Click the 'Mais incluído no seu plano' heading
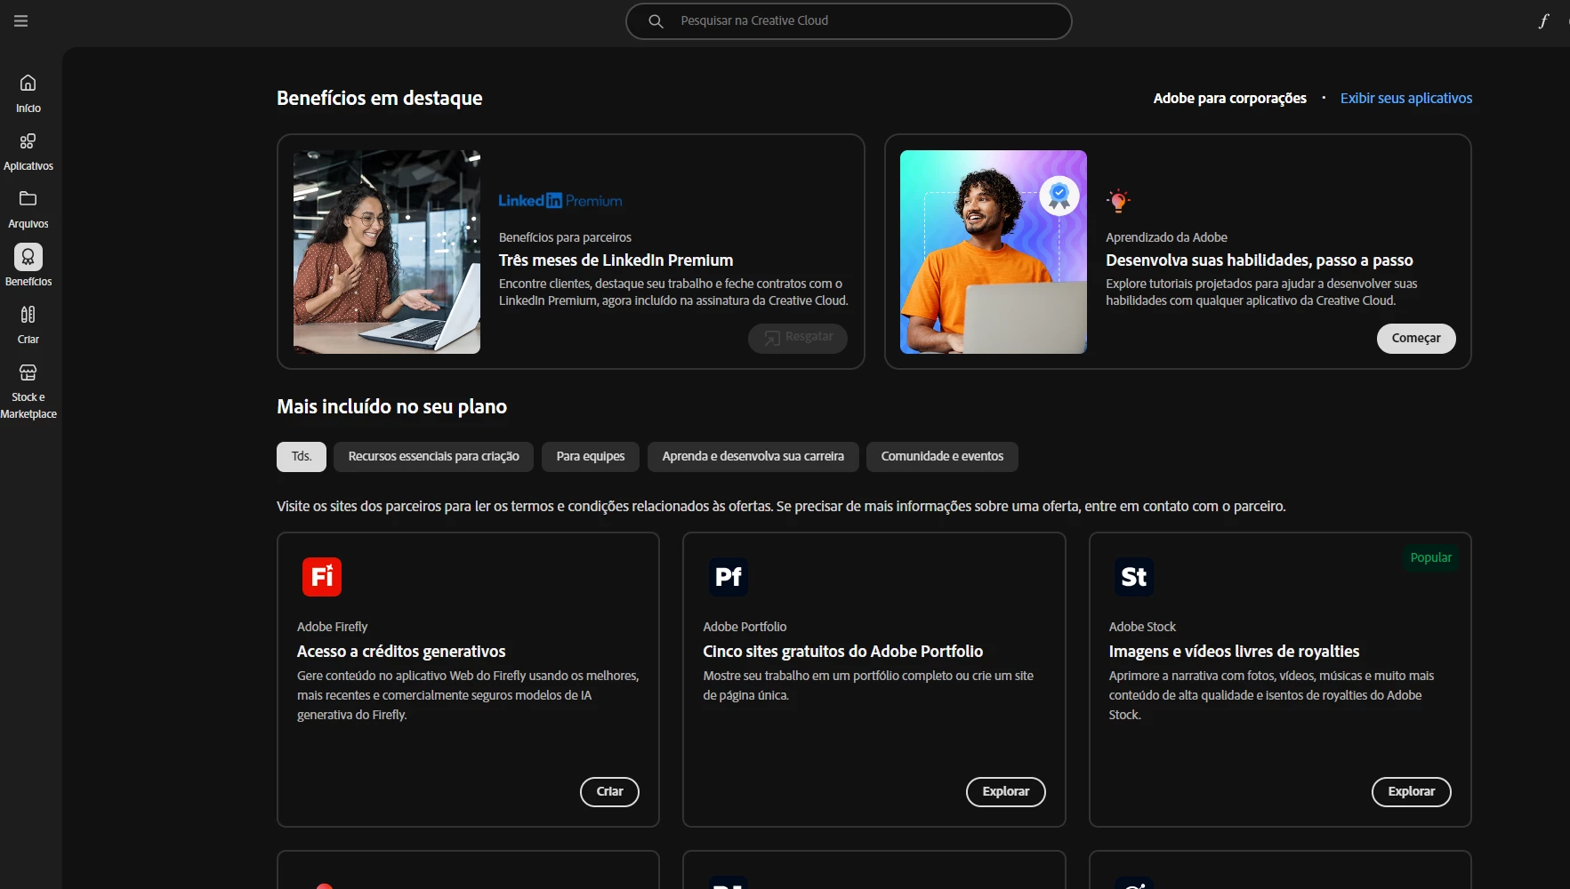The image size is (1570, 889). click(391, 407)
